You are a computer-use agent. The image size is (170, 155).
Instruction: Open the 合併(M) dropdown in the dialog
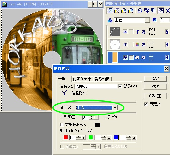point(115,108)
